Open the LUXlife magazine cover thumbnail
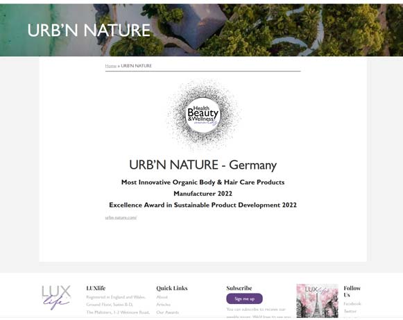This screenshot has width=403, height=320. pos(317,301)
